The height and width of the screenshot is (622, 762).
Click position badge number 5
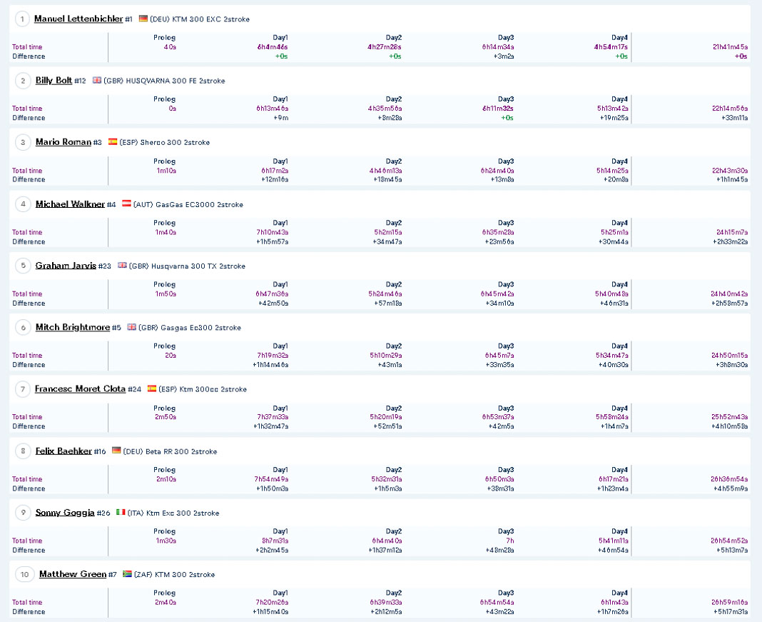click(23, 266)
